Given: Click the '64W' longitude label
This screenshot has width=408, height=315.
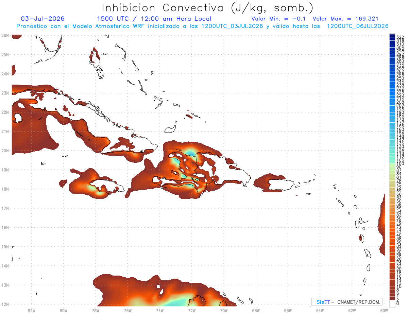Looking at the screenshot, I should (320, 310).
